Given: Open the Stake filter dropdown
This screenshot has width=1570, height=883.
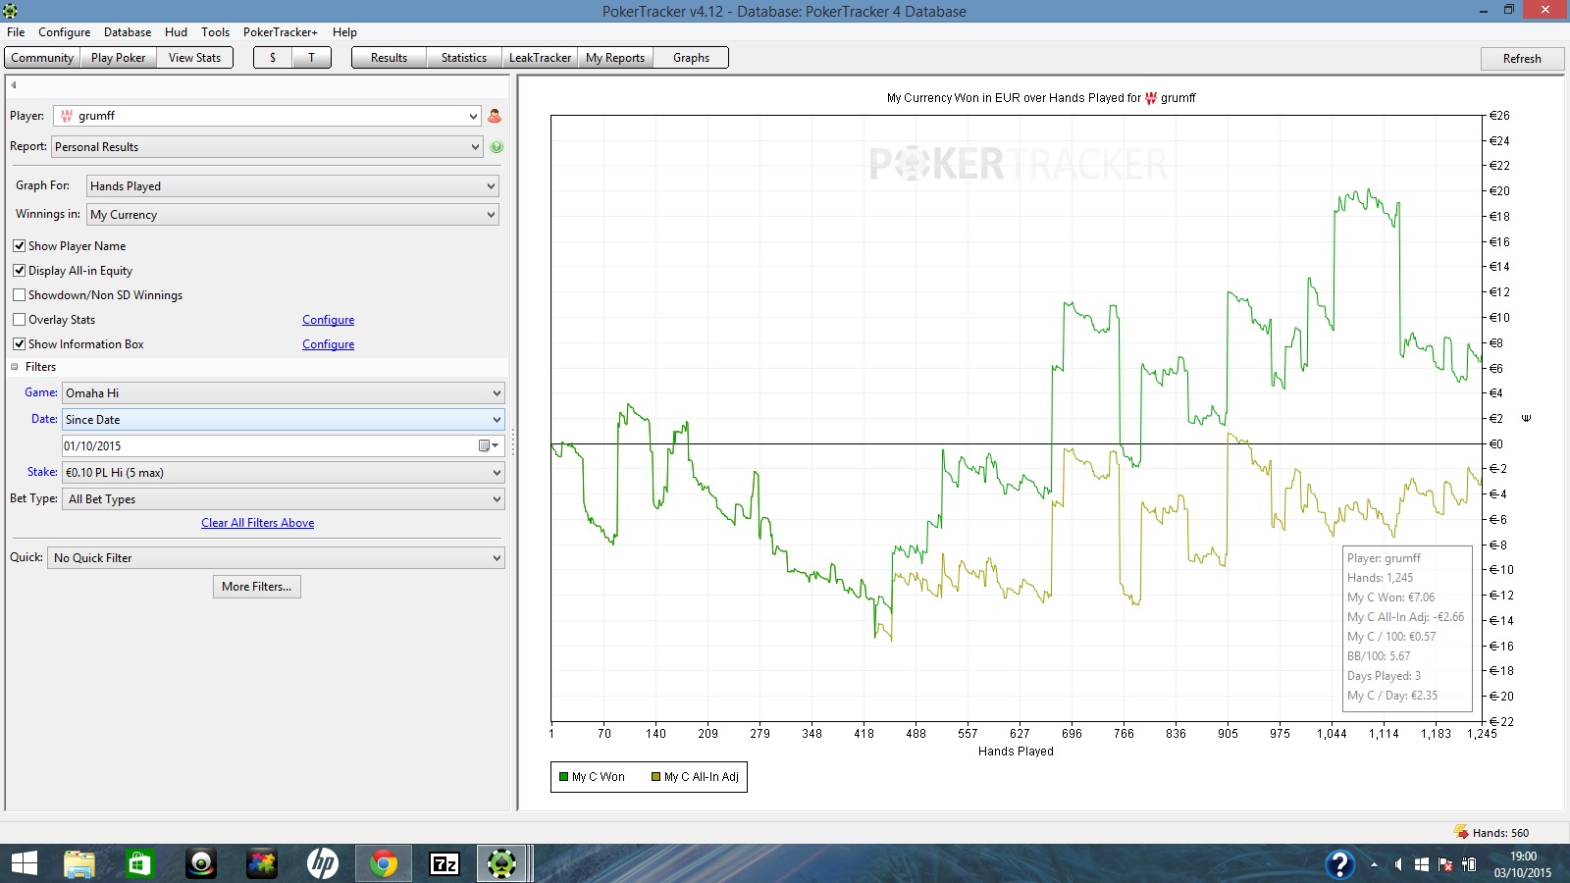Looking at the screenshot, I should 284,473.
